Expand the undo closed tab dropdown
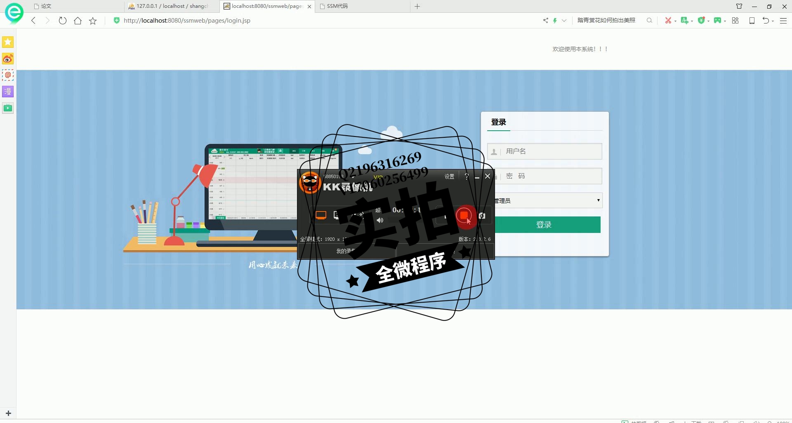This screenshot has height=423, width=792. (x=773, y=21)
